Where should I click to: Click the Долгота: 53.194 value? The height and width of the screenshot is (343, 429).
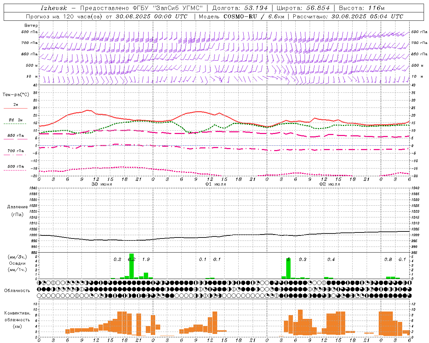tap(240, 8)
